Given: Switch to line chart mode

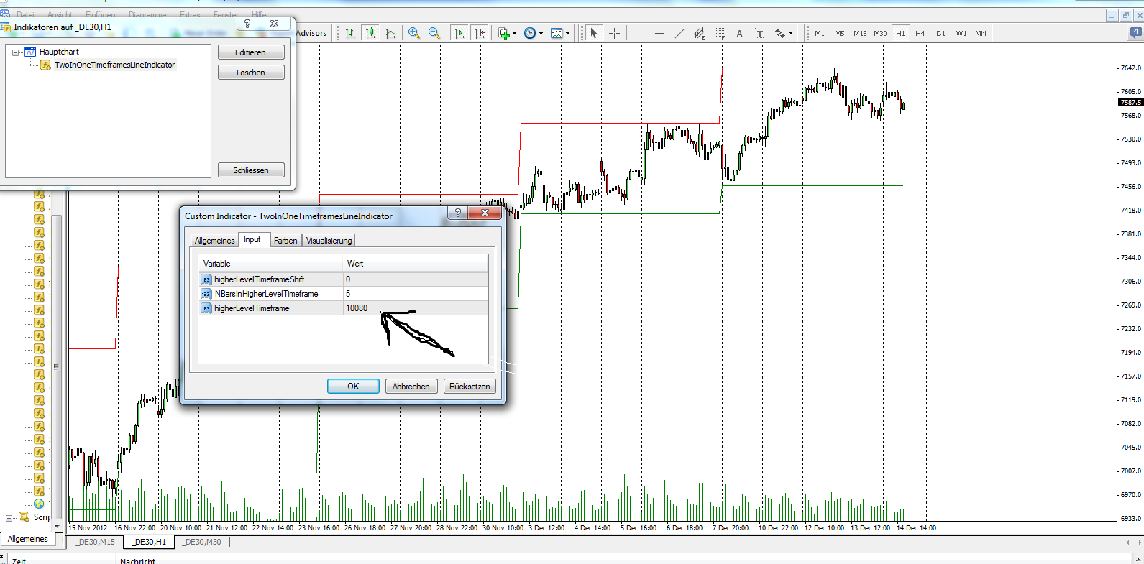Looking at the screenshot, I should [x=390, y=33].
